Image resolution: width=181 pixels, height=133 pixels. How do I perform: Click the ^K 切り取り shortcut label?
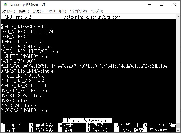tap(98, 125)
